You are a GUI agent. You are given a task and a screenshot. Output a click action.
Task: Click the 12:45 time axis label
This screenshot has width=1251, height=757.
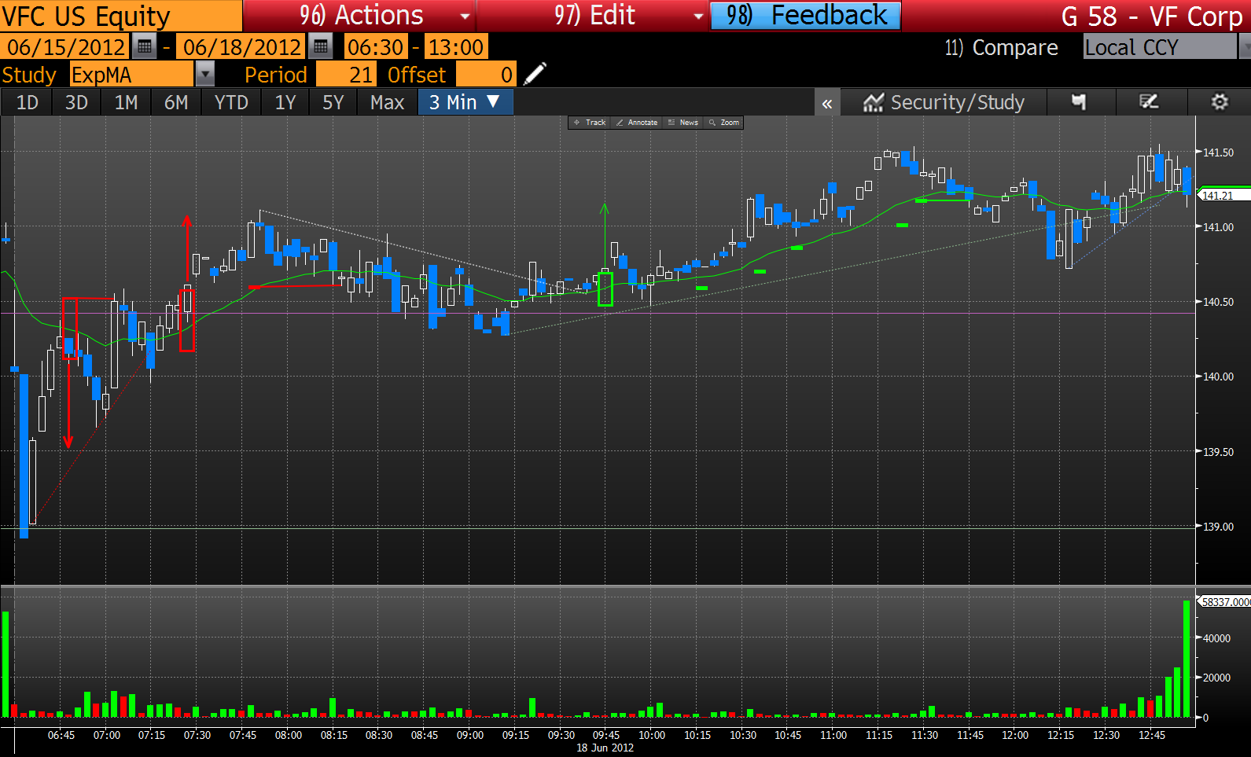pyautogui.click(x=1152, y=735)
